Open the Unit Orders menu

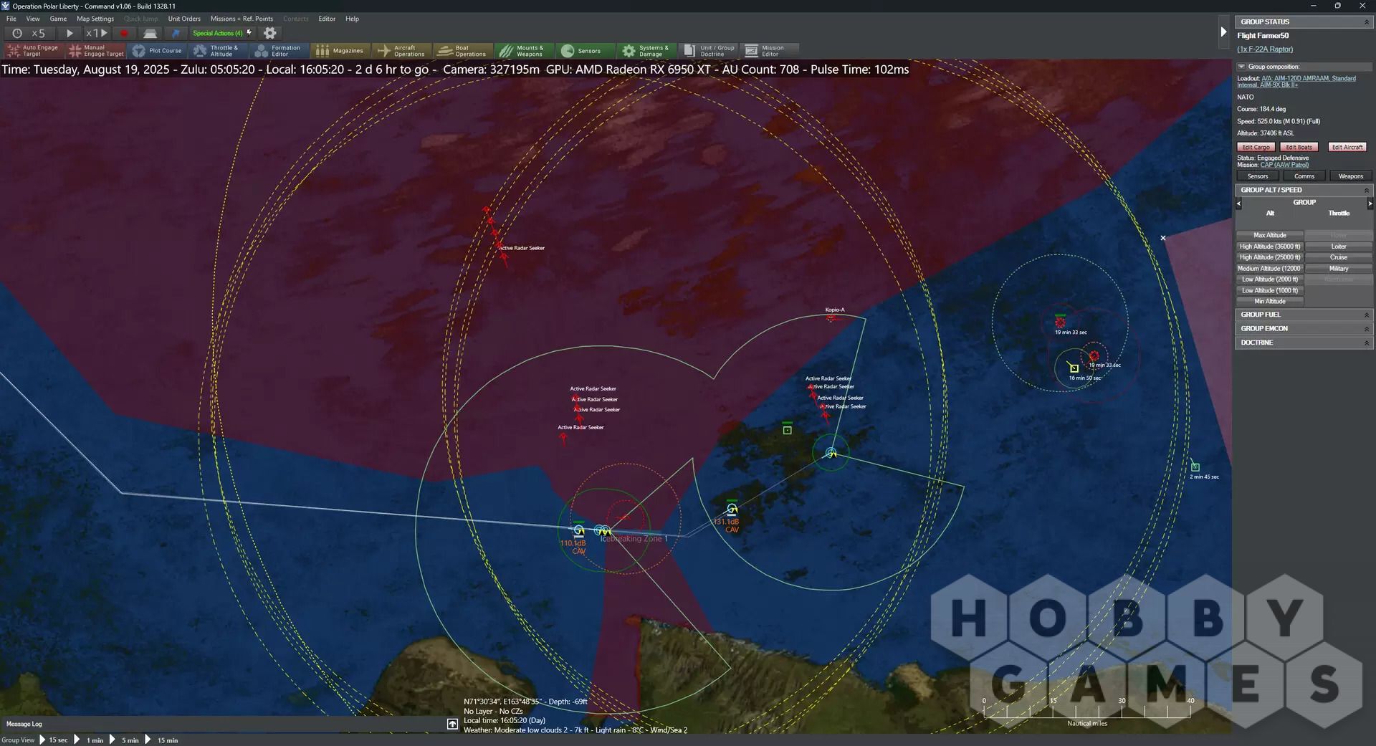184,19
